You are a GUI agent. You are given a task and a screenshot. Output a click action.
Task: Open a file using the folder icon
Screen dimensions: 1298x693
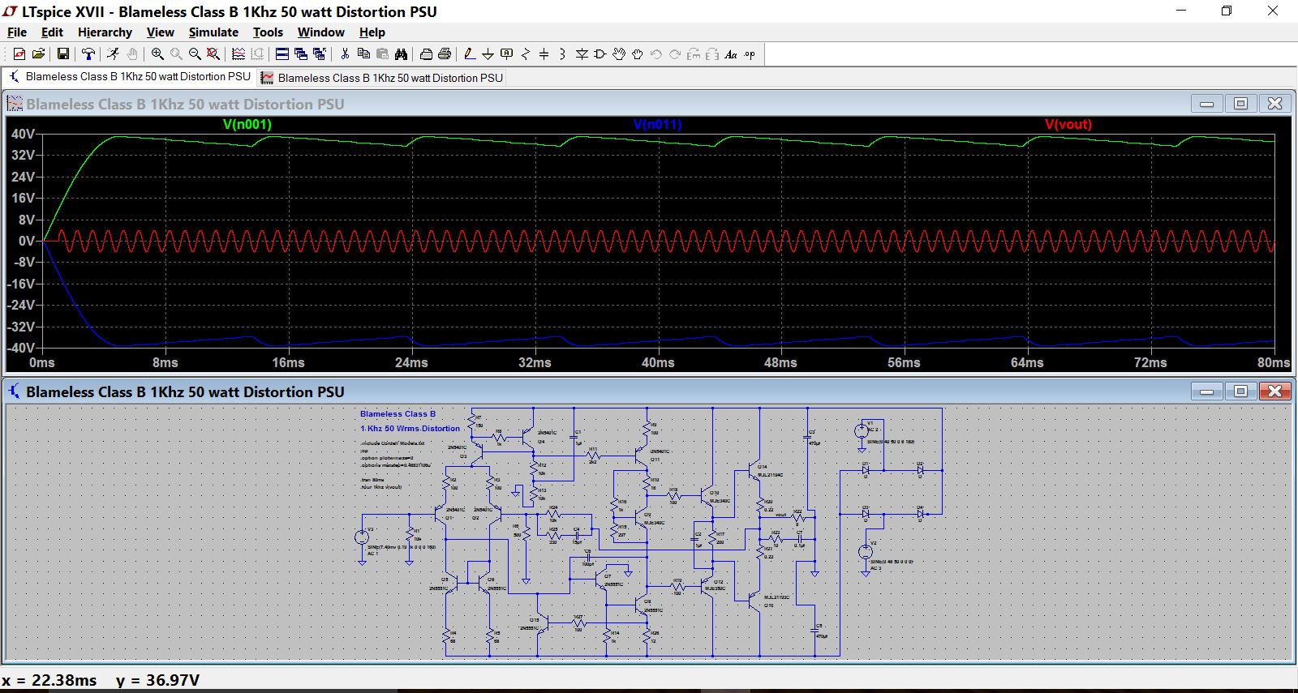point(38,54)
